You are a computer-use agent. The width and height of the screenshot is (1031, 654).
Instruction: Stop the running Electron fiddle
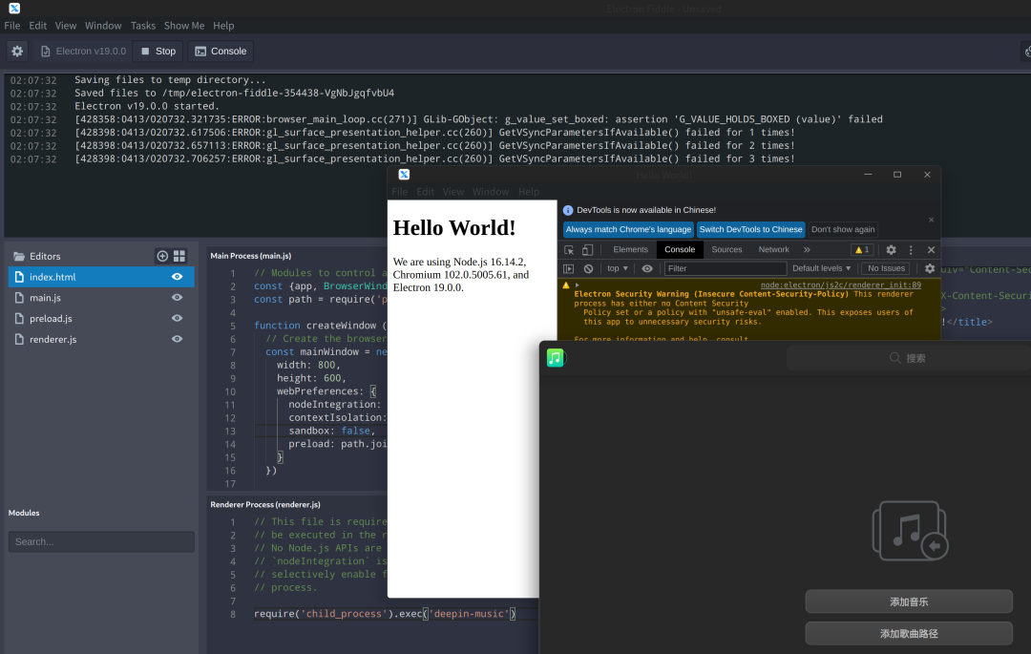[x=158, y=52]
